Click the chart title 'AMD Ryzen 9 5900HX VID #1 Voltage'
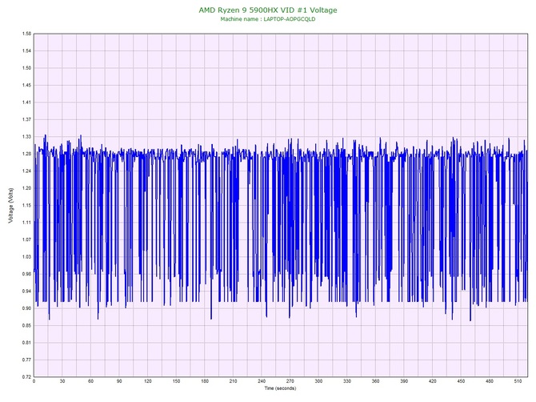Viewport: 536px width, 402px height. [x=268, y=10]
